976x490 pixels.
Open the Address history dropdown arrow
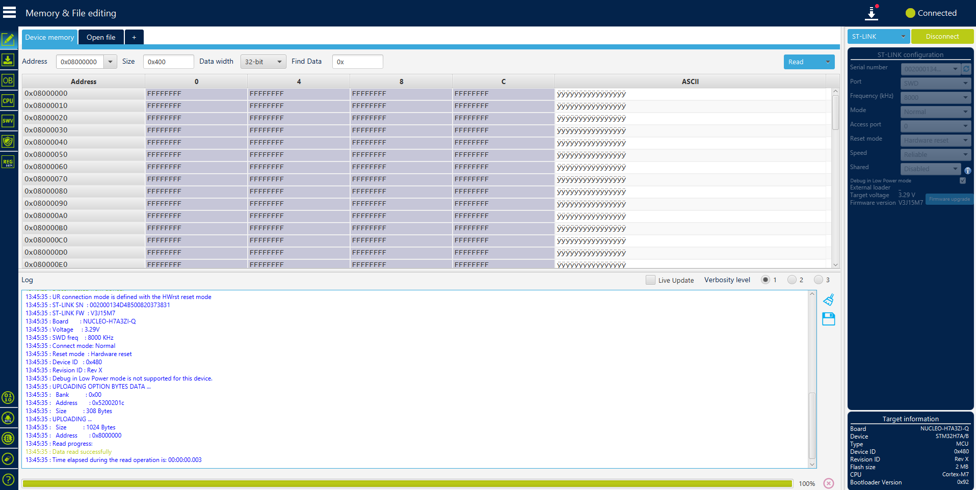(110, 61)
